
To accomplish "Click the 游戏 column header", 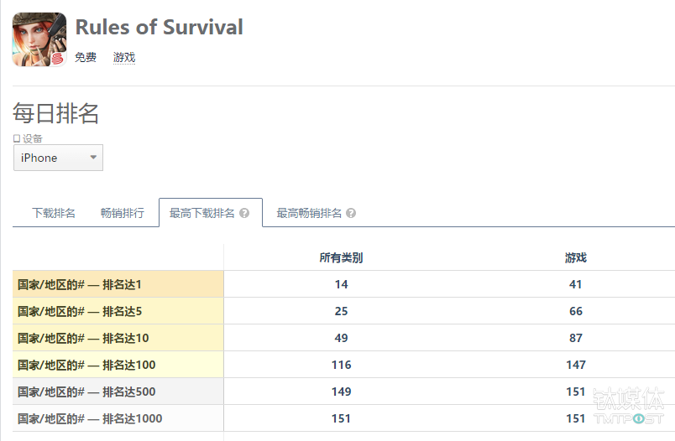I will pyautogui.click(x=576, y=258).
